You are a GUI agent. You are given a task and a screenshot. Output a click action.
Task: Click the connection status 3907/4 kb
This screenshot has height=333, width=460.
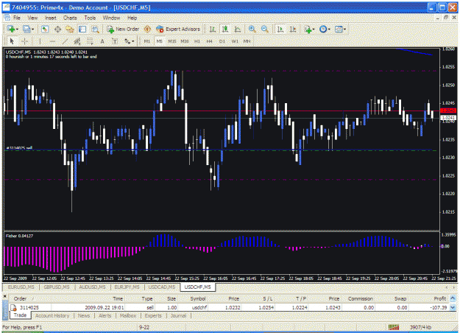point(420,327)
